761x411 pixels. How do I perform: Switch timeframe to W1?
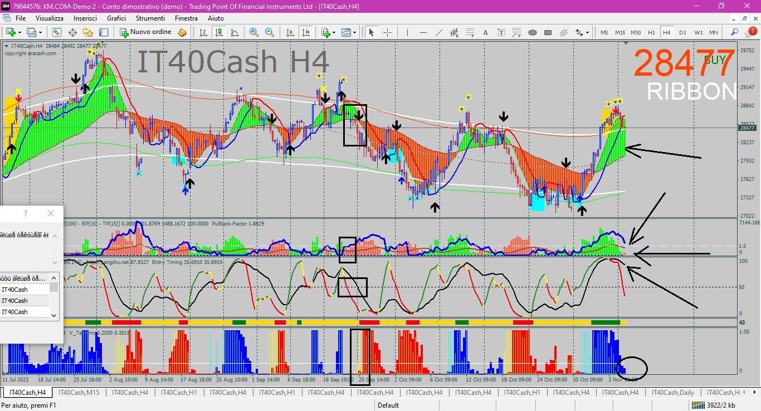(x=698, y=32)
